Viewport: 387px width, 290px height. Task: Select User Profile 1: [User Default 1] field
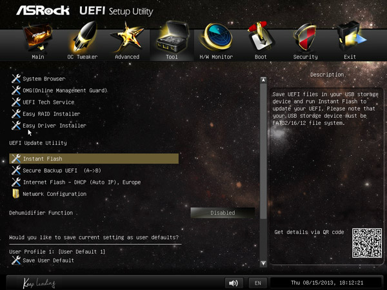tap(57, 251)
